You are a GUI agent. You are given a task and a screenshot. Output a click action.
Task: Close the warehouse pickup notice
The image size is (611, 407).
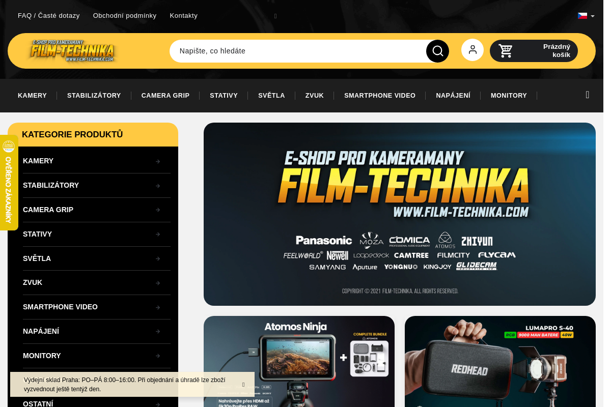243,385
